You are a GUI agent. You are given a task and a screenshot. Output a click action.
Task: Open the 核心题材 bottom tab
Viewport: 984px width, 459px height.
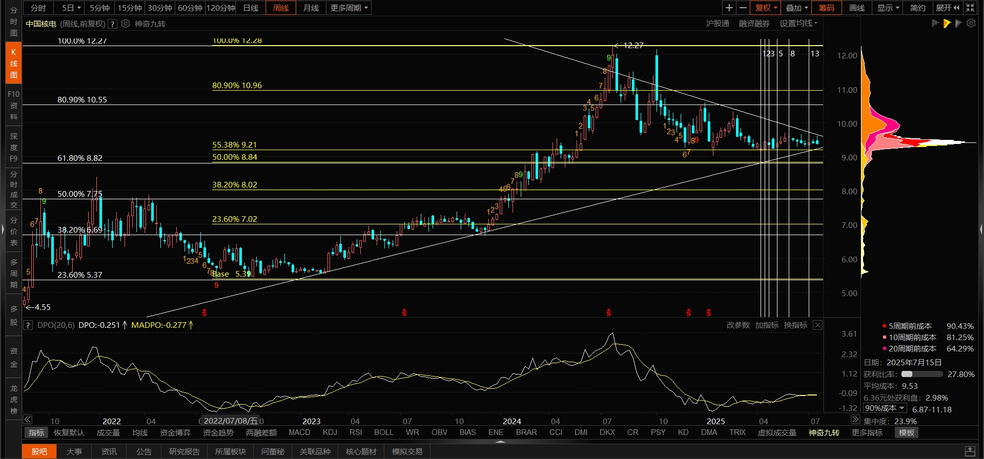(361, 451)
